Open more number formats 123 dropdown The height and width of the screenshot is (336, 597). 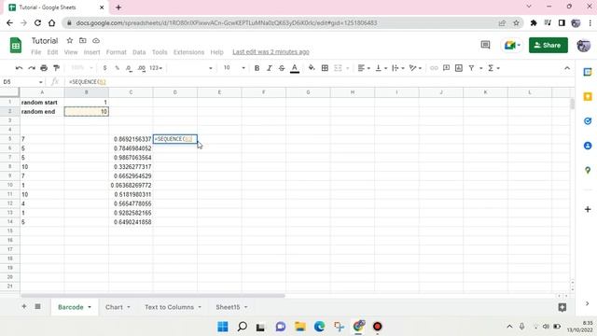(x=156, y=68)
